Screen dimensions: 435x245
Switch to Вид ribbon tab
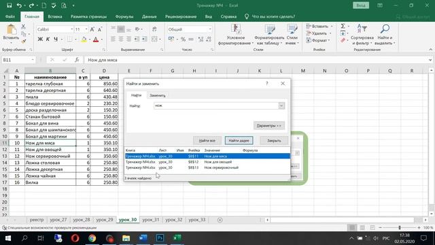point(209,16)
